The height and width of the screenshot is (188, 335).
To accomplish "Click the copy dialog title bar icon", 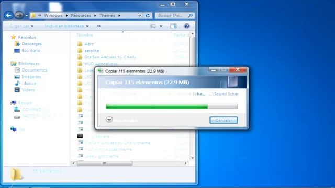I will coord(100,71).
